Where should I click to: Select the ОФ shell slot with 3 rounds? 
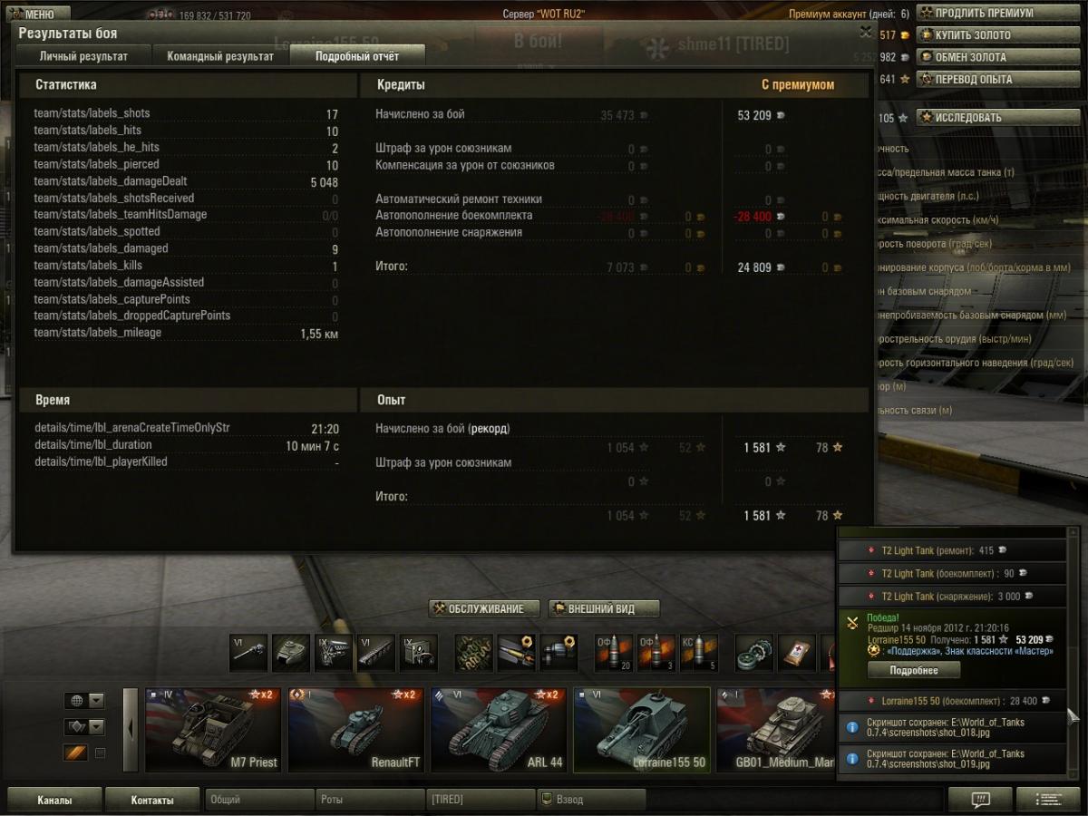click(x=656, y=652)
